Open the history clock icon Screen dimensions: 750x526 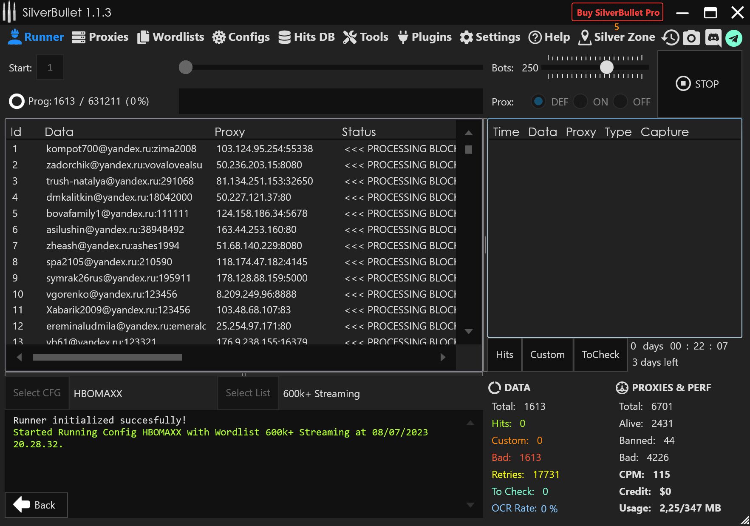tap(671, 37)
